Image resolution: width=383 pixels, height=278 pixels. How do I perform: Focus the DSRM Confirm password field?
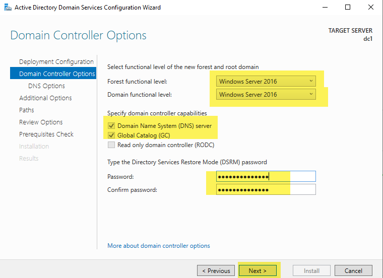[266, 190]
